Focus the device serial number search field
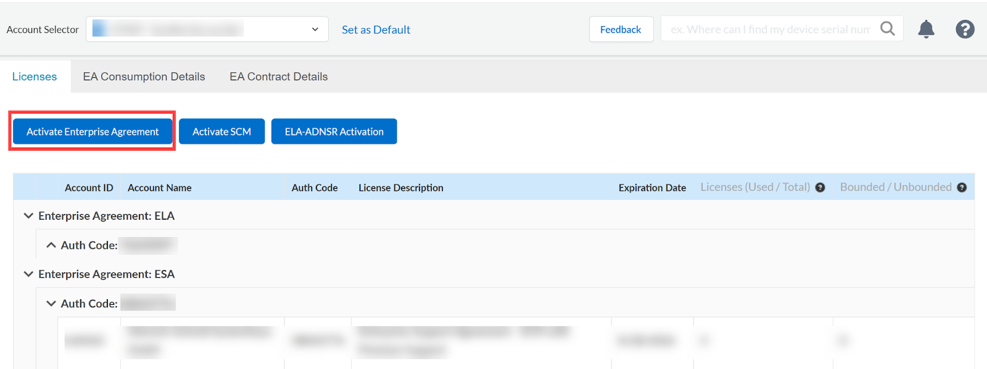 770,30
